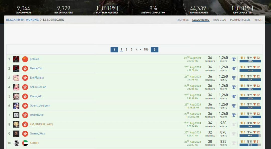Click the platinum trophy icon in DanteD26x row
The height and width of the screenshot is (149, 271).
pos(234,115)
